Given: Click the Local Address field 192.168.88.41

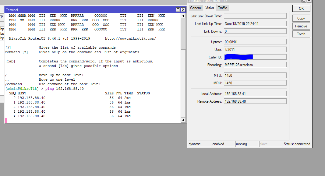Looking at the screenshot, I should (x=255, y=93).
